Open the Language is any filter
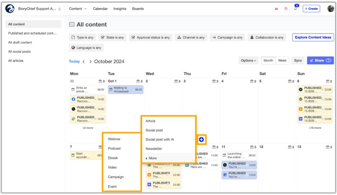 [x=86, y=47]
